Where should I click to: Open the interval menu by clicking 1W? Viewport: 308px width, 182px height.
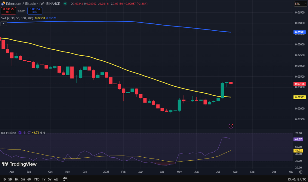coord(41,4)
